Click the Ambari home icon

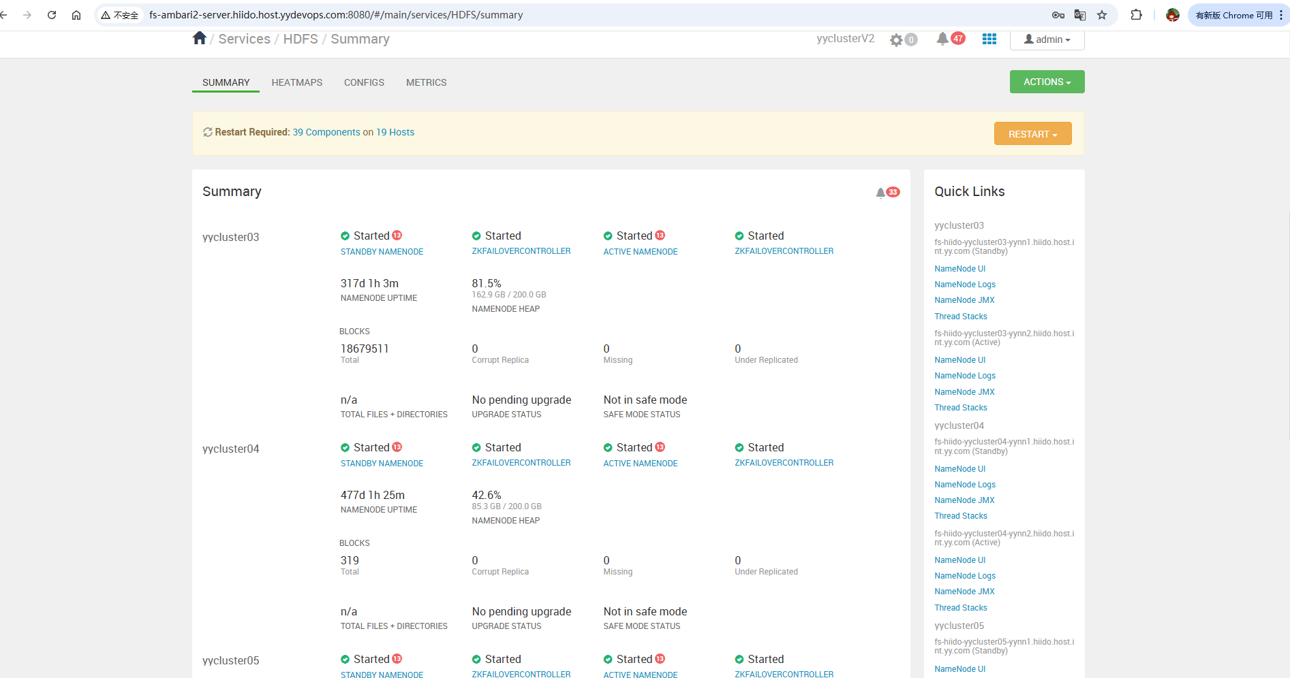pos(199,38)
